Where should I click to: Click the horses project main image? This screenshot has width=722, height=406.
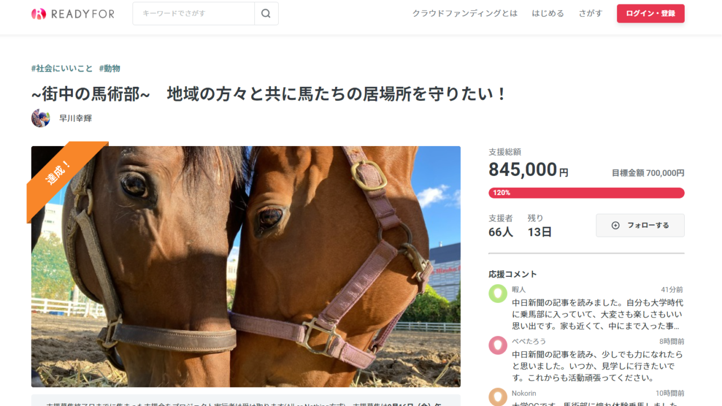[246, 267]
